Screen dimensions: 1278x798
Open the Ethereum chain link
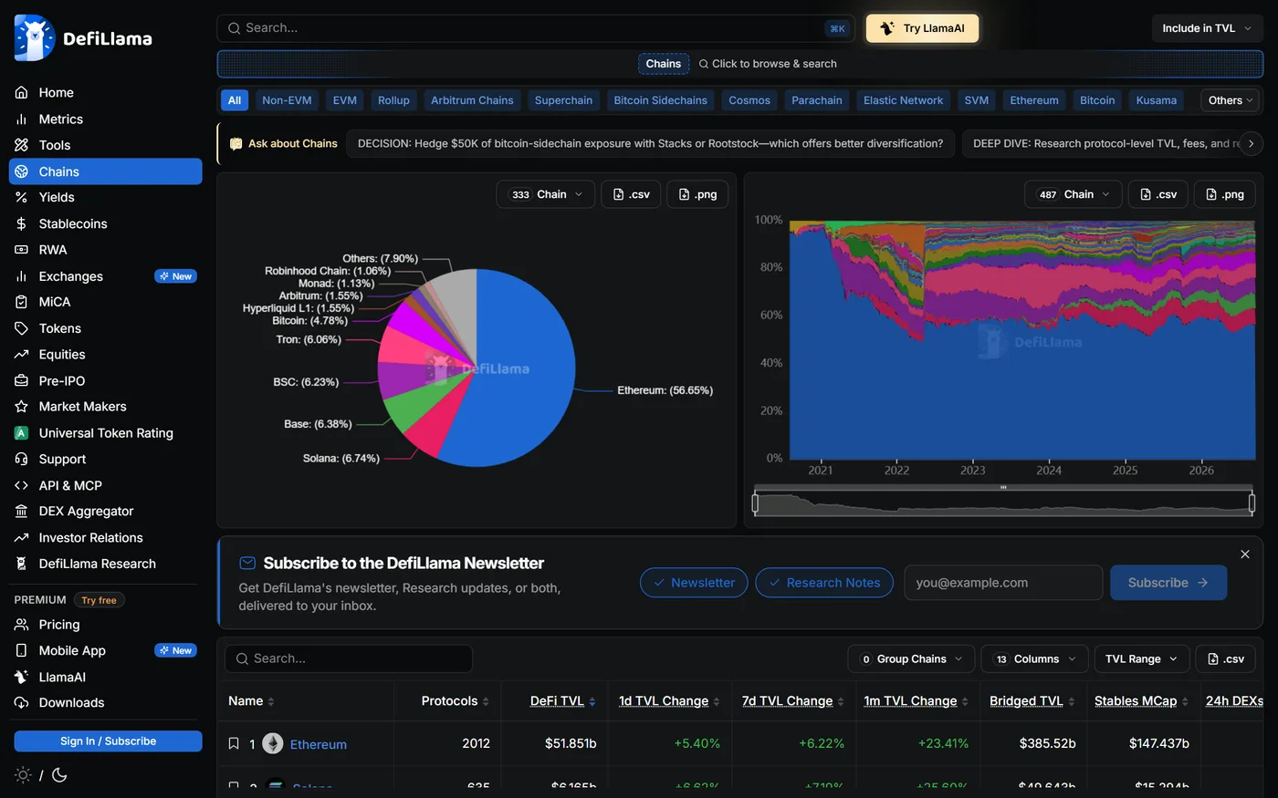(319, 744)
